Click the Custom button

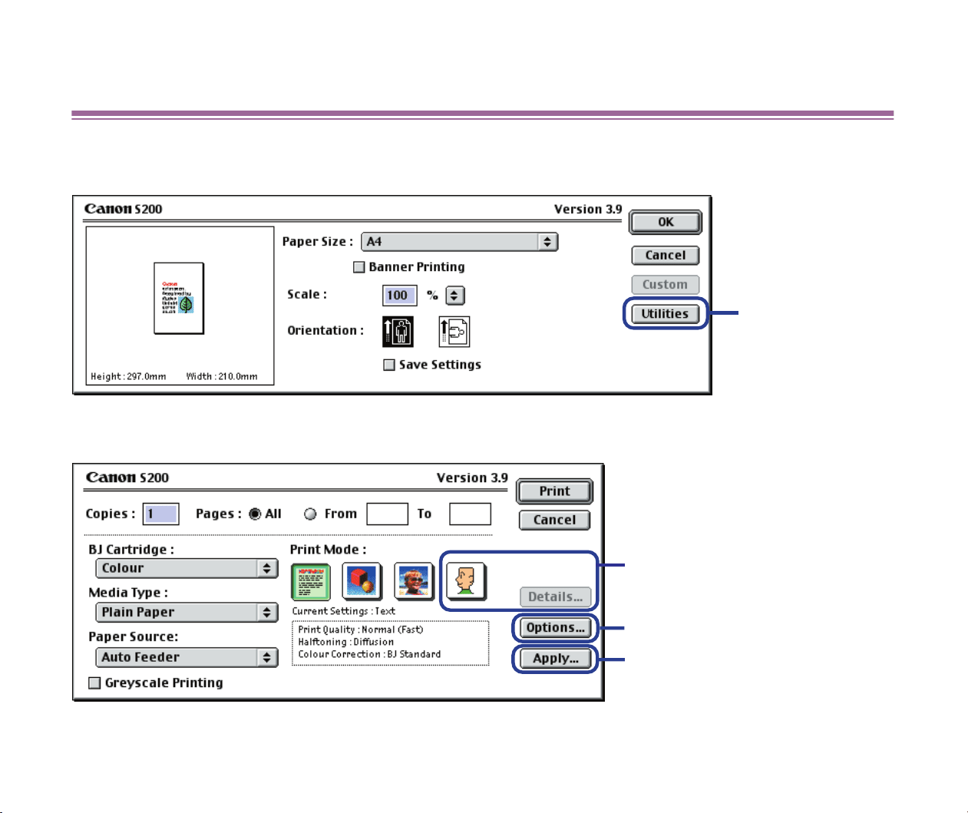[x=666, y=285]
